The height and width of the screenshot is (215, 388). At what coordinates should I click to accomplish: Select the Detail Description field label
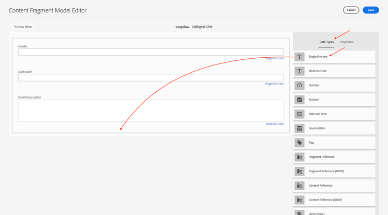(29, 97)
